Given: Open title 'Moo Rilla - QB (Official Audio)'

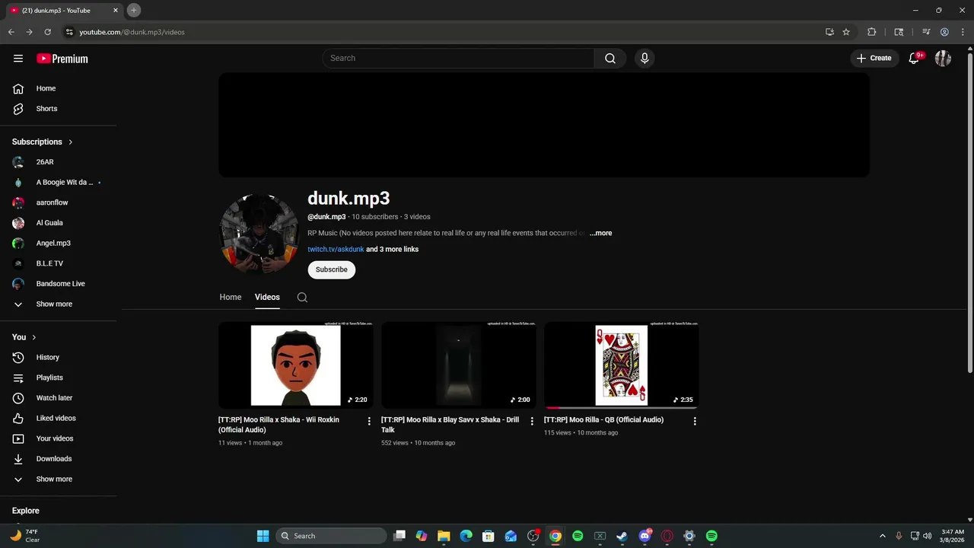Looking at the screenshot, I should coord(603,420).
